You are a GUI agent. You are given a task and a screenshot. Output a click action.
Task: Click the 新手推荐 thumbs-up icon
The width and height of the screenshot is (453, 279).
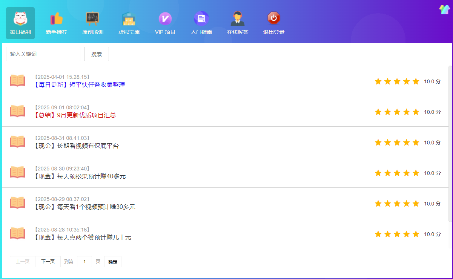click(57, 19)
